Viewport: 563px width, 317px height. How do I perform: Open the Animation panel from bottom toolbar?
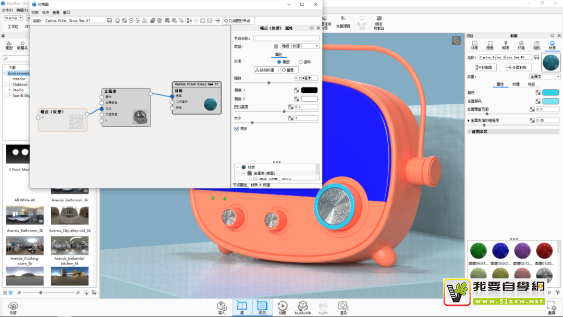pyautogui.click(x=282, y=306)
